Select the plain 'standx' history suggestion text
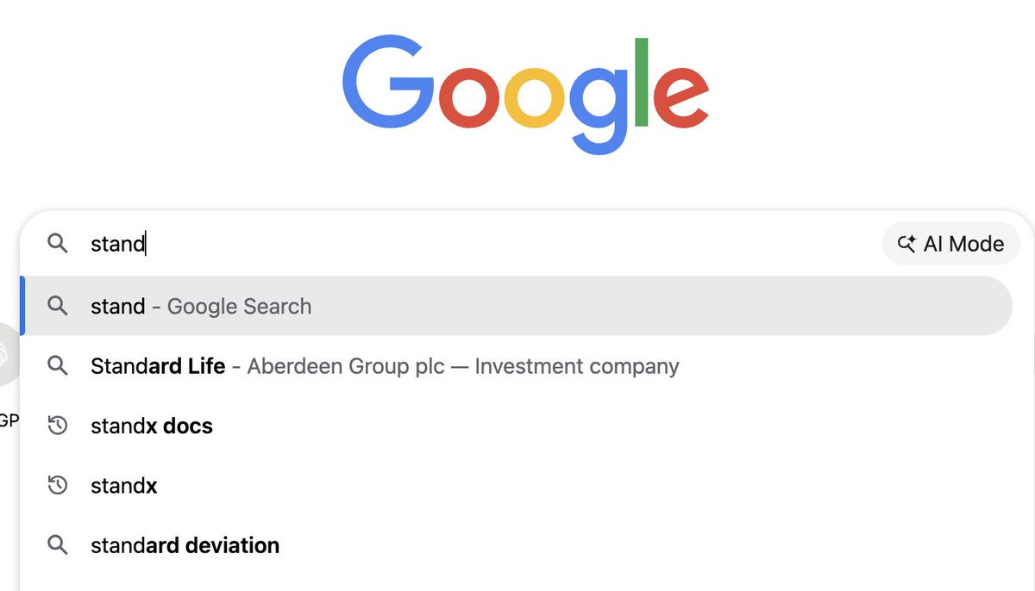 pos(124,486)
